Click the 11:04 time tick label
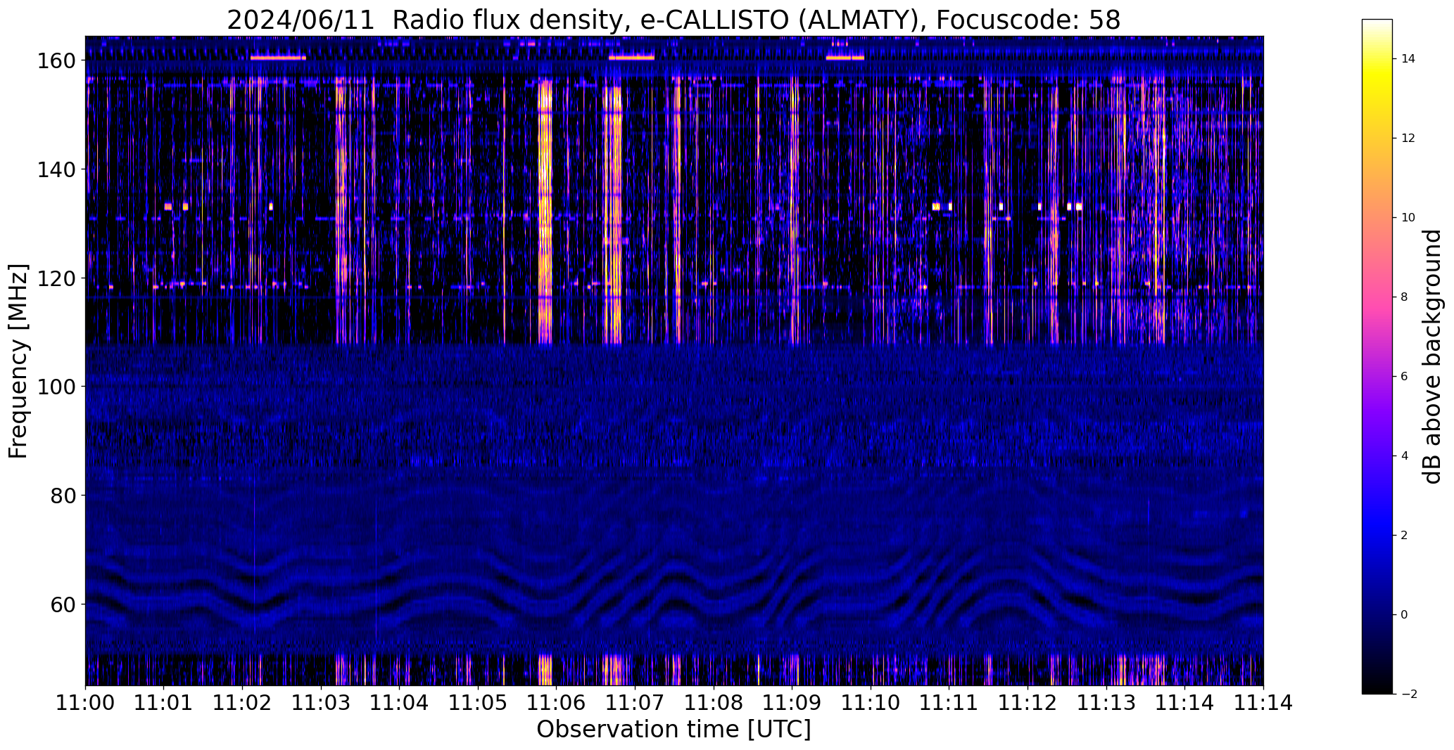The width and height of the screenshot is (1454, 750). coord(400,703)
